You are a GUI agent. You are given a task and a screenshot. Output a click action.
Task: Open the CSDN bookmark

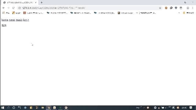(33, 13)
